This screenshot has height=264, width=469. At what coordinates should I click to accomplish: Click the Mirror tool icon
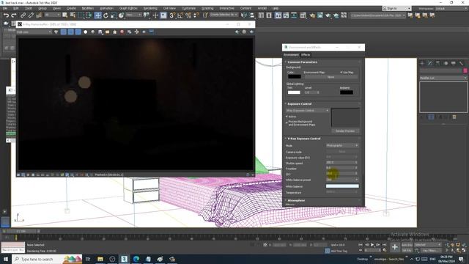(x=244, y=15)
